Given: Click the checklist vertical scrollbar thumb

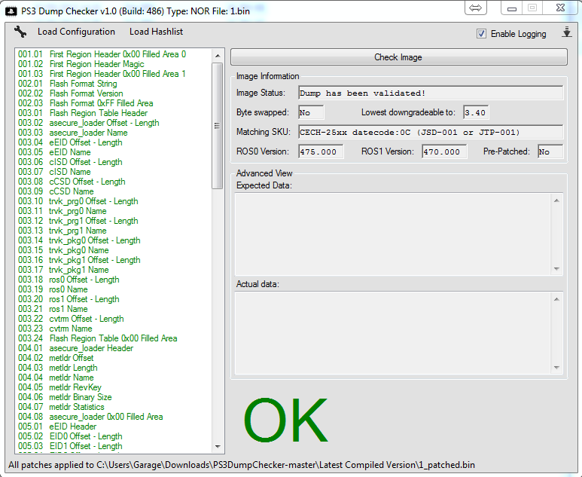Looking at the screenshot, I should point(218,126).
